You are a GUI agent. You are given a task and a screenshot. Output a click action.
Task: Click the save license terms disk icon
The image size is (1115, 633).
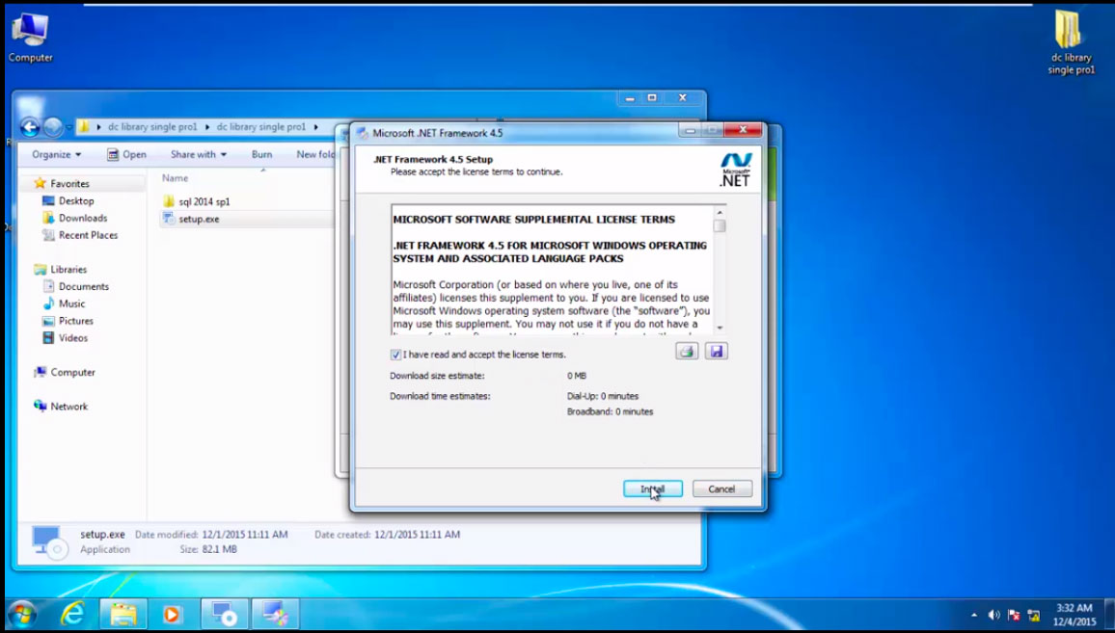(716, 351)
